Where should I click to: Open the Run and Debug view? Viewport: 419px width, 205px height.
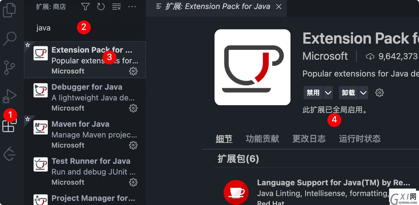[x=10, y=96]
